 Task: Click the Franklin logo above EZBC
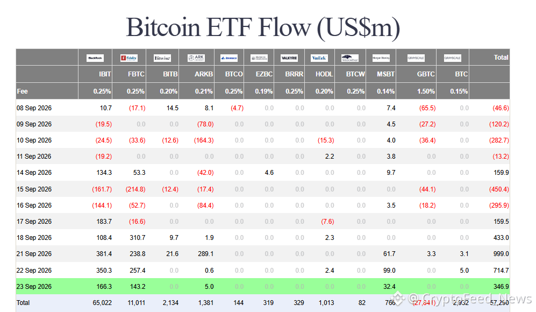259,58
